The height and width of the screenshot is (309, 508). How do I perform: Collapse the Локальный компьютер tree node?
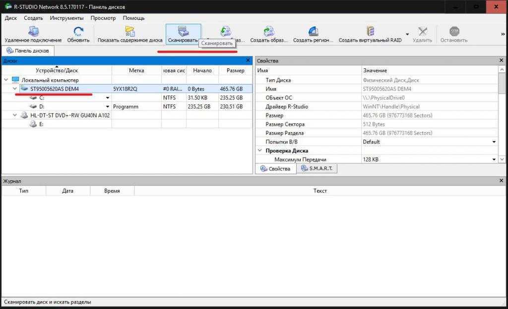pyautogui.click(x=6, y=80)
